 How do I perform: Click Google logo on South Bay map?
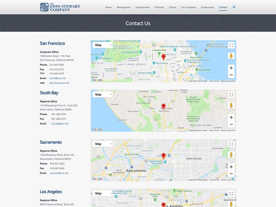(x=97, y=129)
